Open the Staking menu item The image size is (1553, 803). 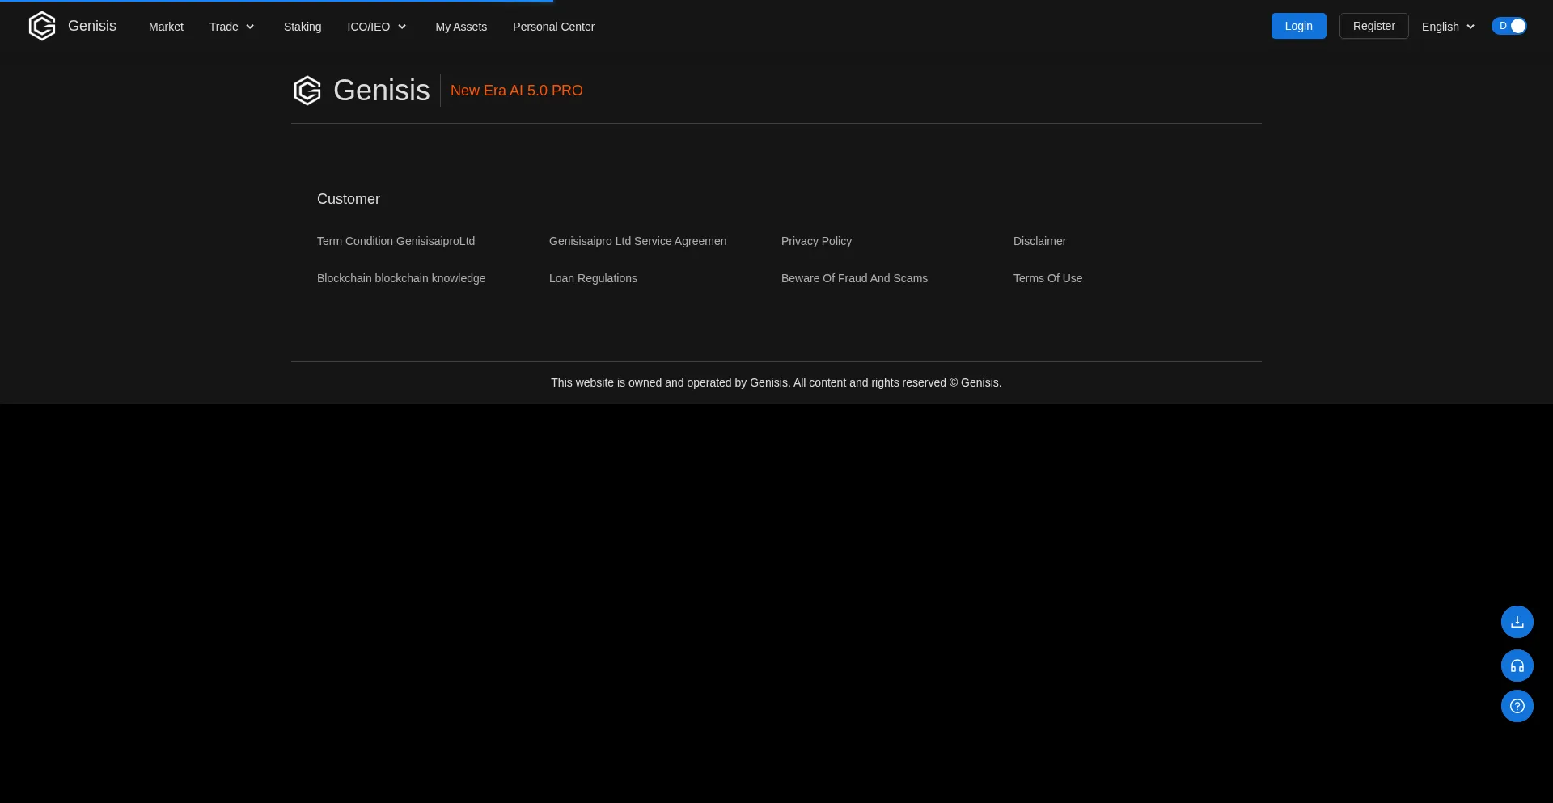coord(303,27)
